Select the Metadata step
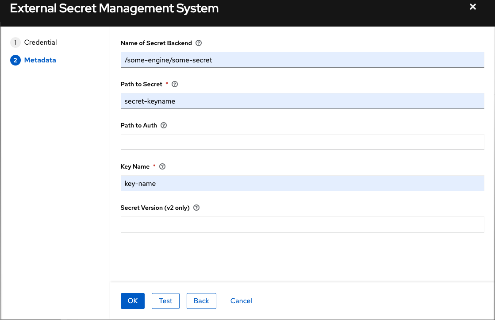Viewport: 495px width, 320px height. pyautogui.click(x=40, y=60)
